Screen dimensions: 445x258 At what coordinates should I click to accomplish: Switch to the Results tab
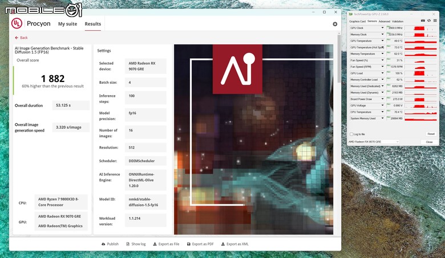coord(93,24)
